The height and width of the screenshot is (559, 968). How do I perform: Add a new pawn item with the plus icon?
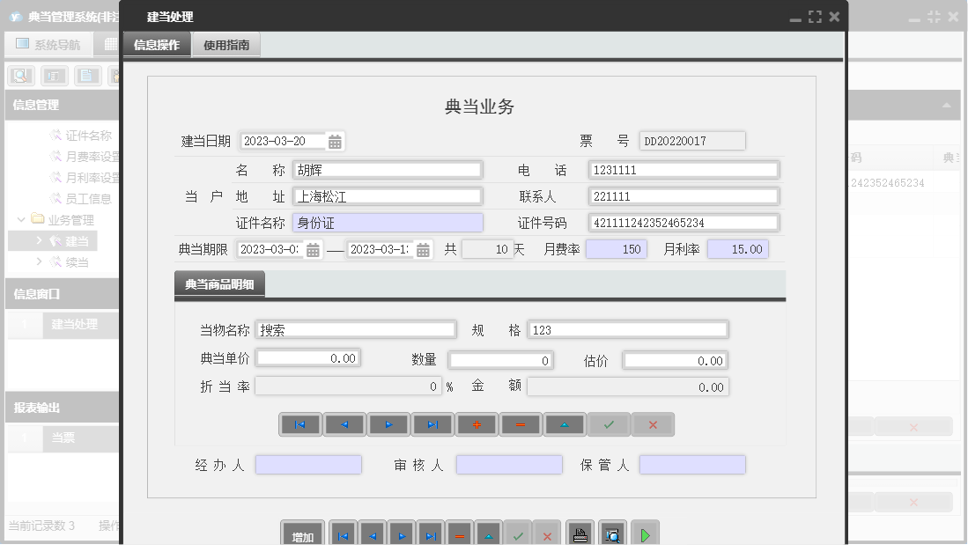pyautogui.click(x=477, y=424)
